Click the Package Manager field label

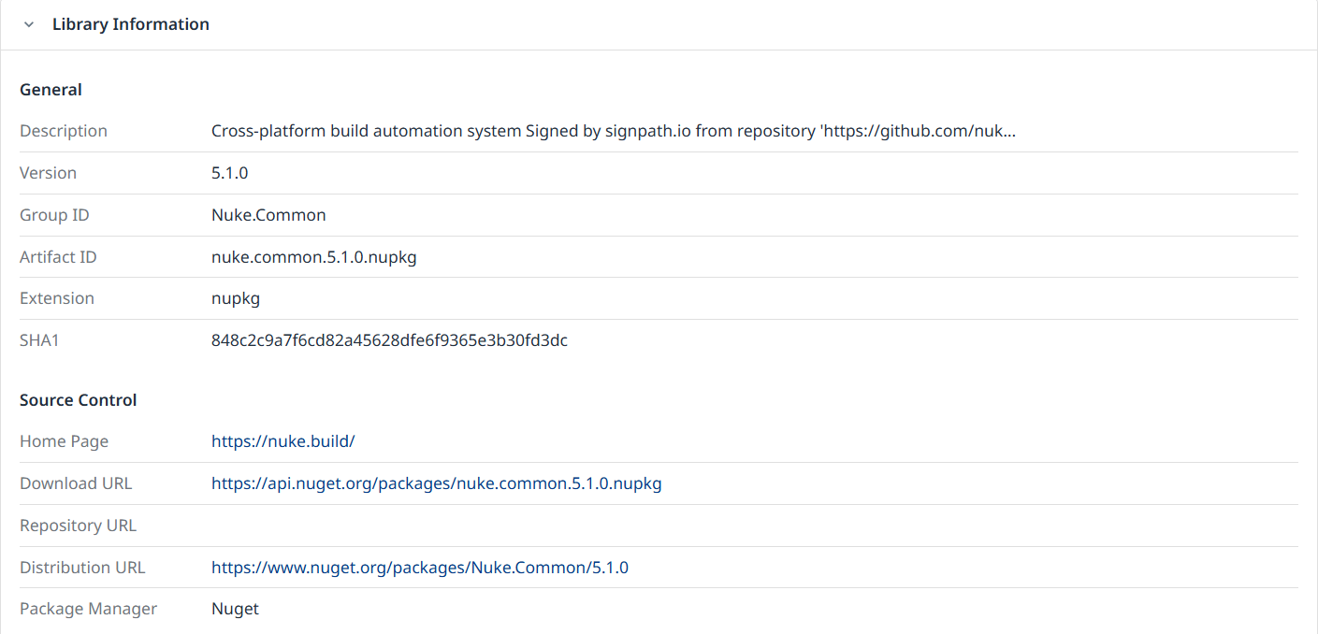88,609
